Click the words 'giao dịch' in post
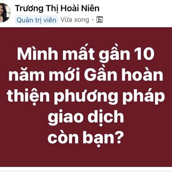This screenshot has height=172, width=172. [86, 118]
